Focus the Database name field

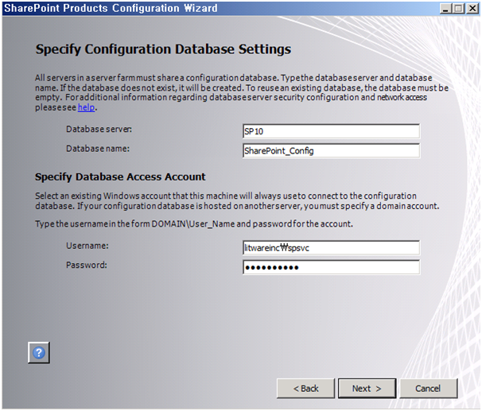click(331, 151)
